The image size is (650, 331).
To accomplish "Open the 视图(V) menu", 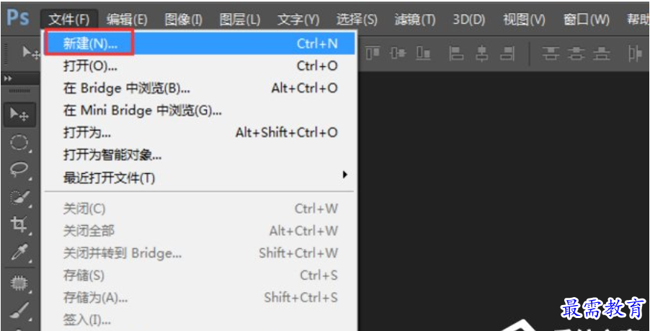I will point(524,19).
